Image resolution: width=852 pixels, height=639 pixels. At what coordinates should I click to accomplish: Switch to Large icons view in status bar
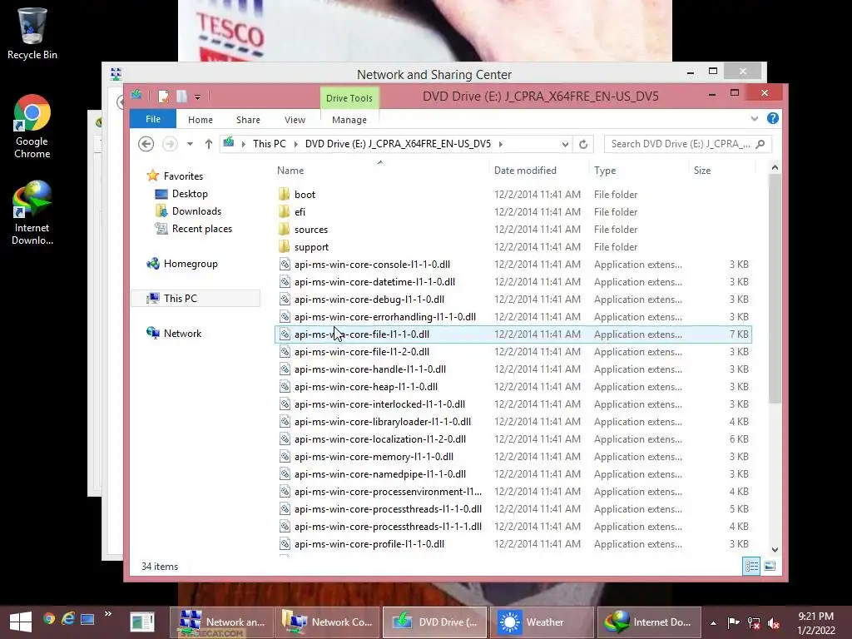(770, 566)
